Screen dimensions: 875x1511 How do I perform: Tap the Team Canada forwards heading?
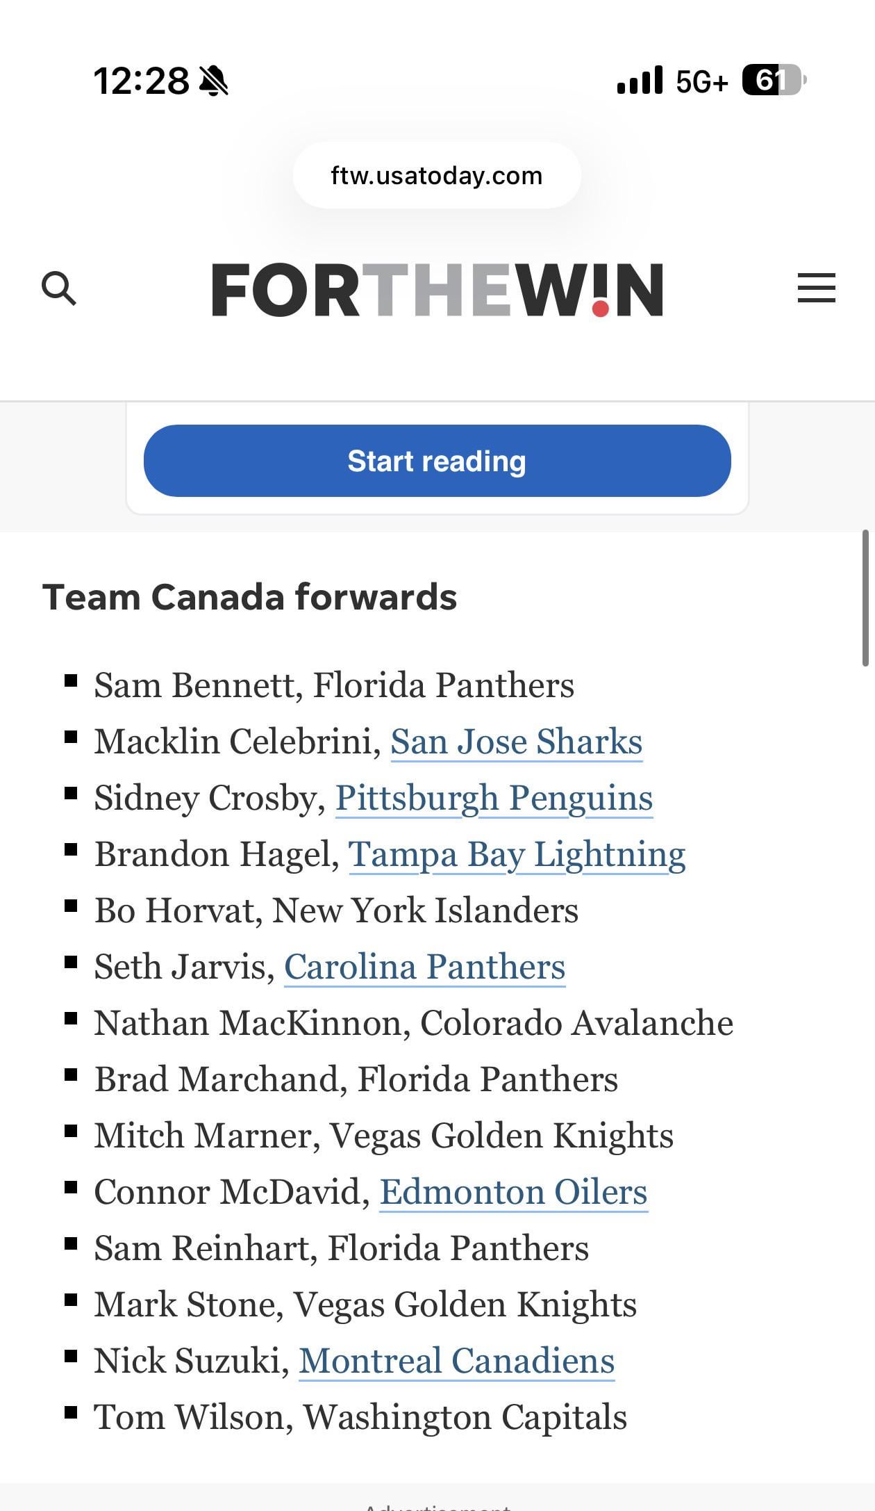249,597
